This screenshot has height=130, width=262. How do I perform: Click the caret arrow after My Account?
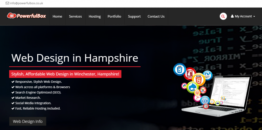point(254,17)
